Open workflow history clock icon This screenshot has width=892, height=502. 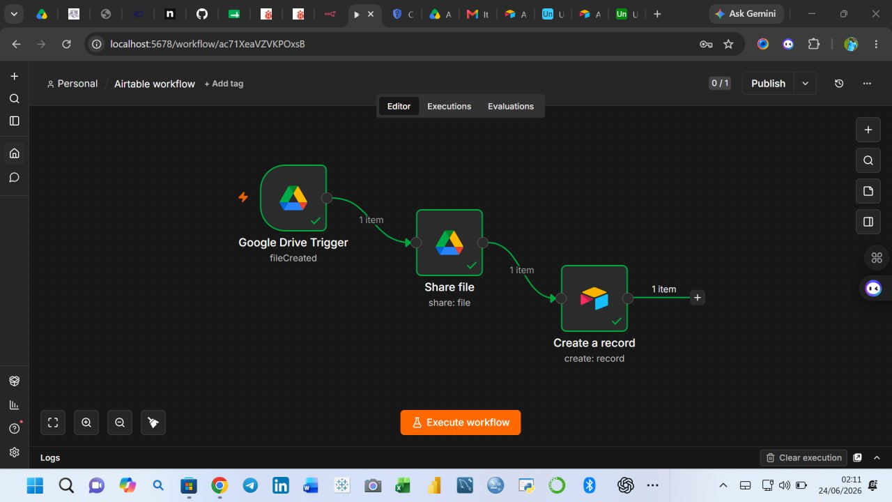tap(839, 84)
